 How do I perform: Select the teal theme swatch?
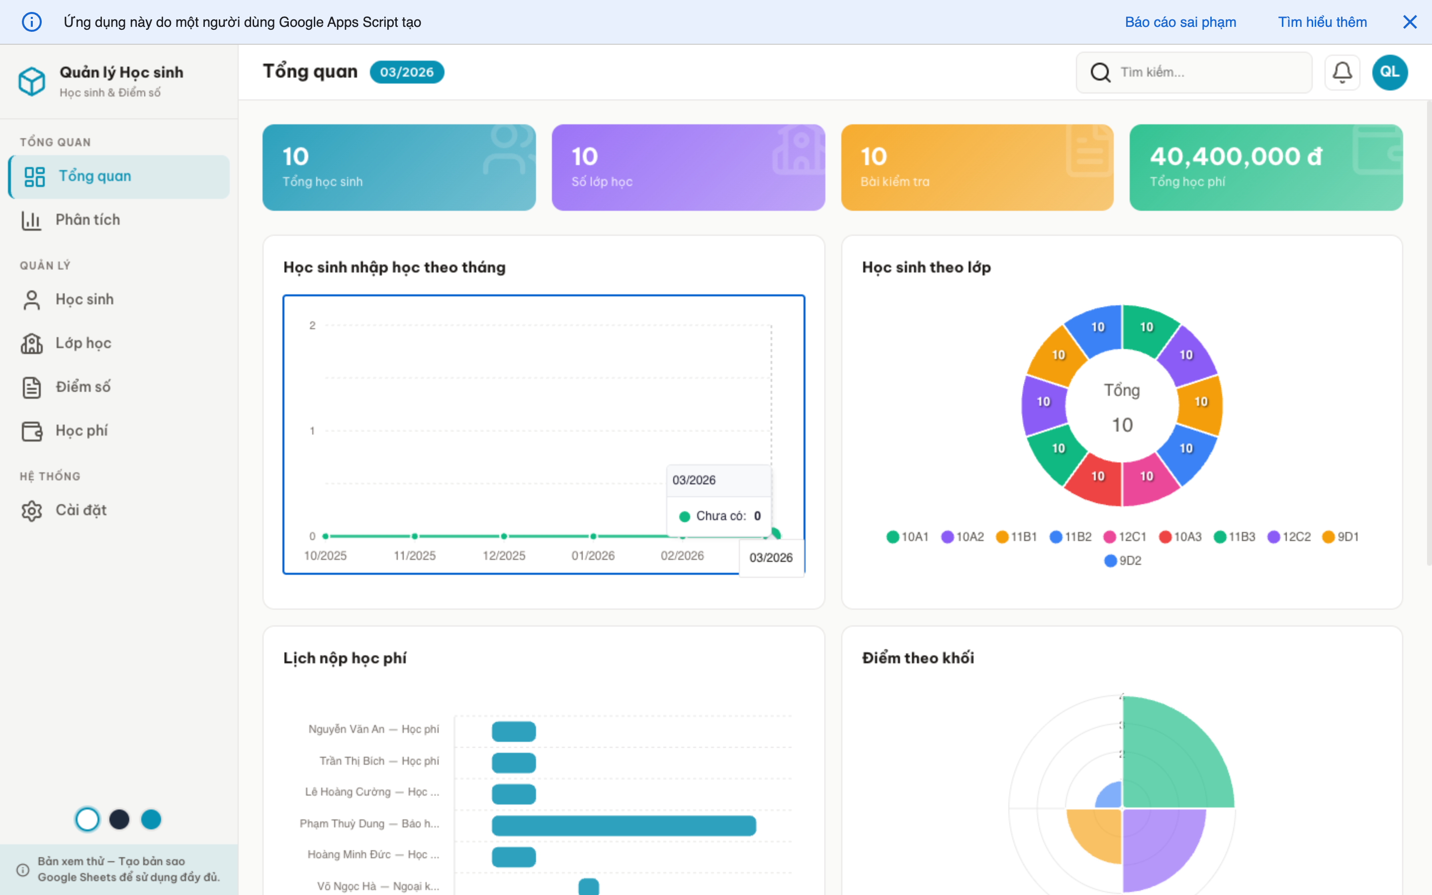(x=151, y=819)
